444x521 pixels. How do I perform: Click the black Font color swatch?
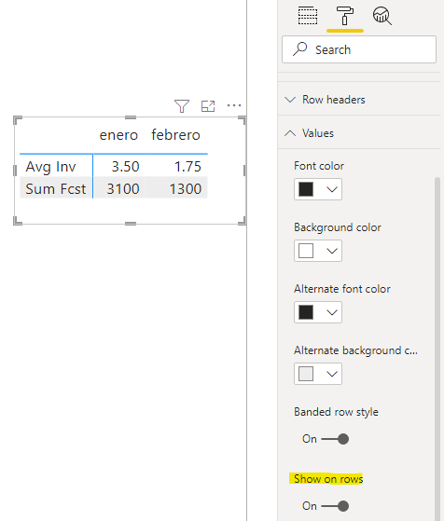click(x=306, y=189)
